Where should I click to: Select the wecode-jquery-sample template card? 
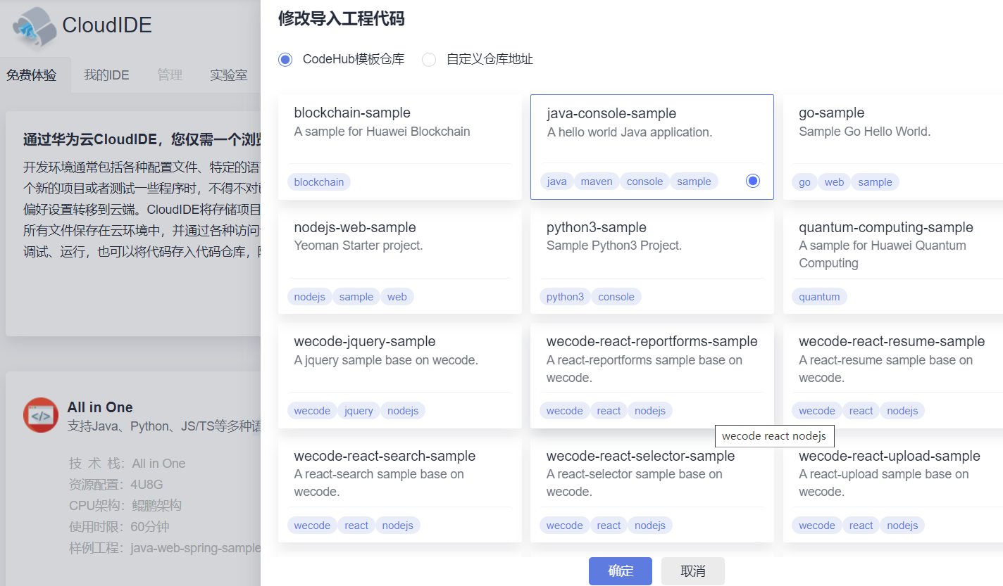400,376
